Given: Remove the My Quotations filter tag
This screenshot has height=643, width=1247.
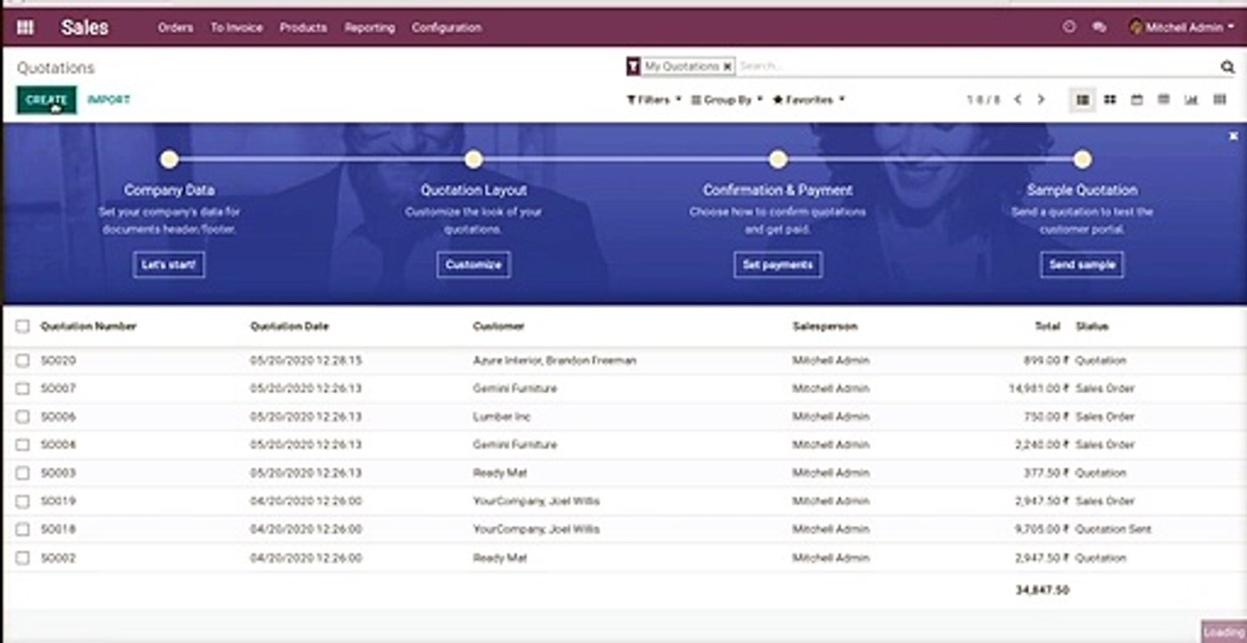Looking at the screenshot, I should (727, 67).
